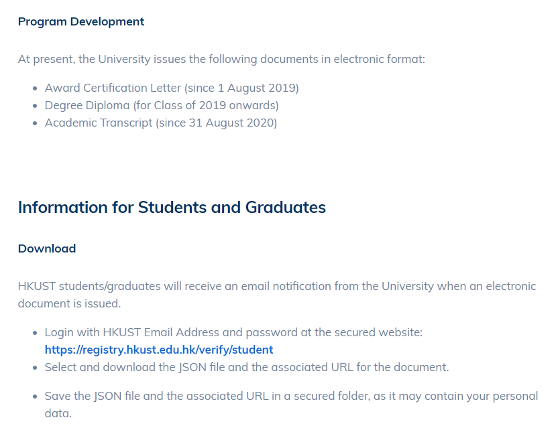Click the 'Login with HKUST Email Address' line
Image resolution: width=560 pixels, height=430 pixels.
(233, 333)
